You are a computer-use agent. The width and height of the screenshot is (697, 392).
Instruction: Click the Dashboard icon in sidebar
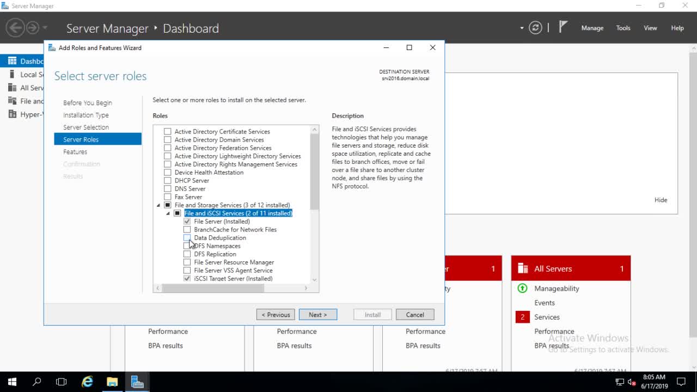12,61
